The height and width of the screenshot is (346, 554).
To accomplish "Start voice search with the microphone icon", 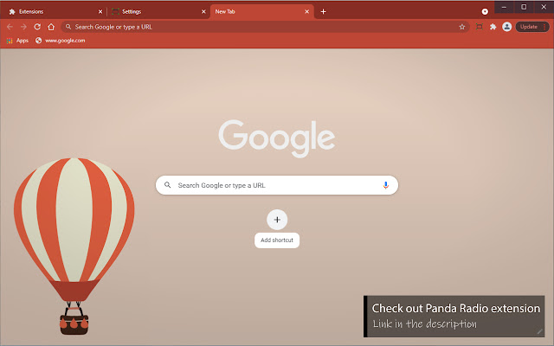I will click(385, 185).
